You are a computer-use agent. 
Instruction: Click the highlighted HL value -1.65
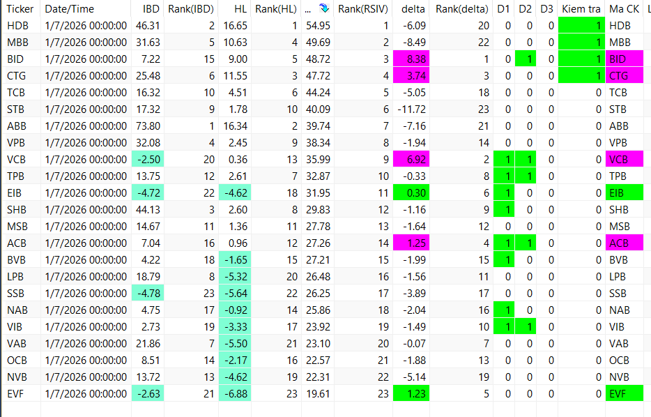235,260
